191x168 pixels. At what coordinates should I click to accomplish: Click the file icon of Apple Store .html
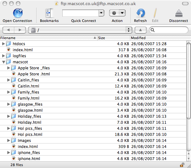point(14,74)
